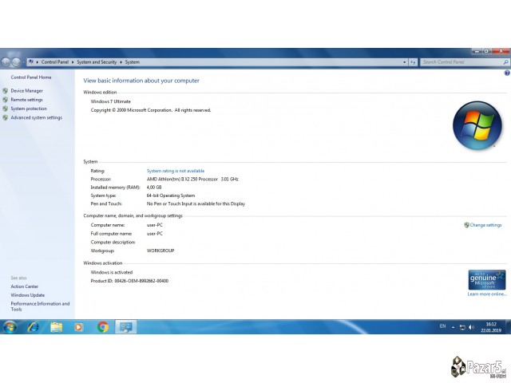Click the Advanced system settings shield icon

[x=6, y=117]
